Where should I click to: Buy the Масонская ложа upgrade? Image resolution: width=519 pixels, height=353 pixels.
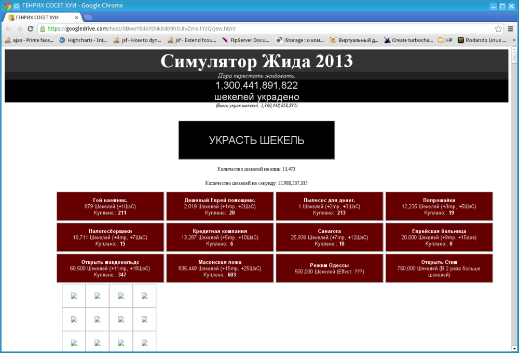click(220, 268)
